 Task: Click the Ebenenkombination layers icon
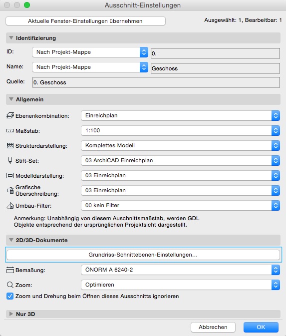coord(10,116)
